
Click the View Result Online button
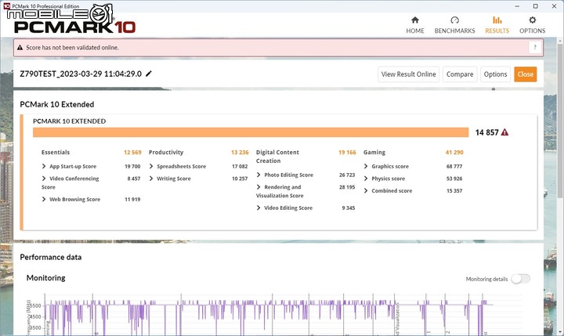[x=408, y=74]
